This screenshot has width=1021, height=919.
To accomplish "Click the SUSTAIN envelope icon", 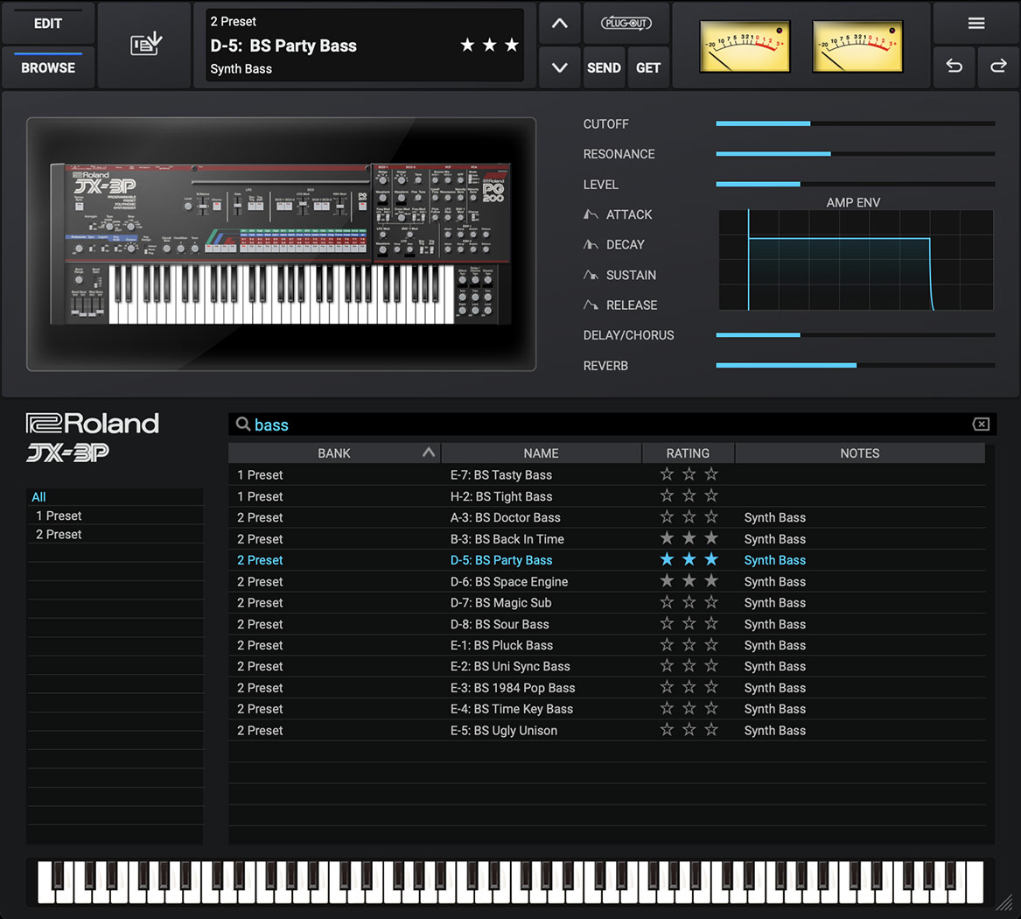I will [x=591, y=275].
